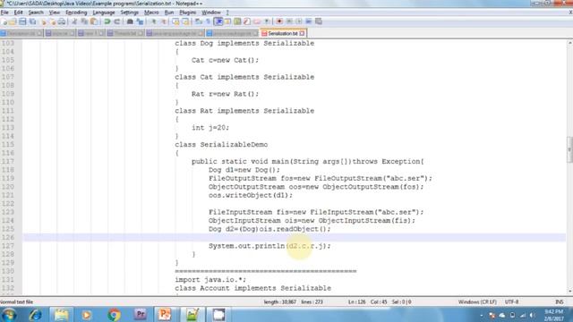This screenshot has height=322, width=573.
Task: Open the Search menu
Action: pyautogui.click(x=36, y=13)
